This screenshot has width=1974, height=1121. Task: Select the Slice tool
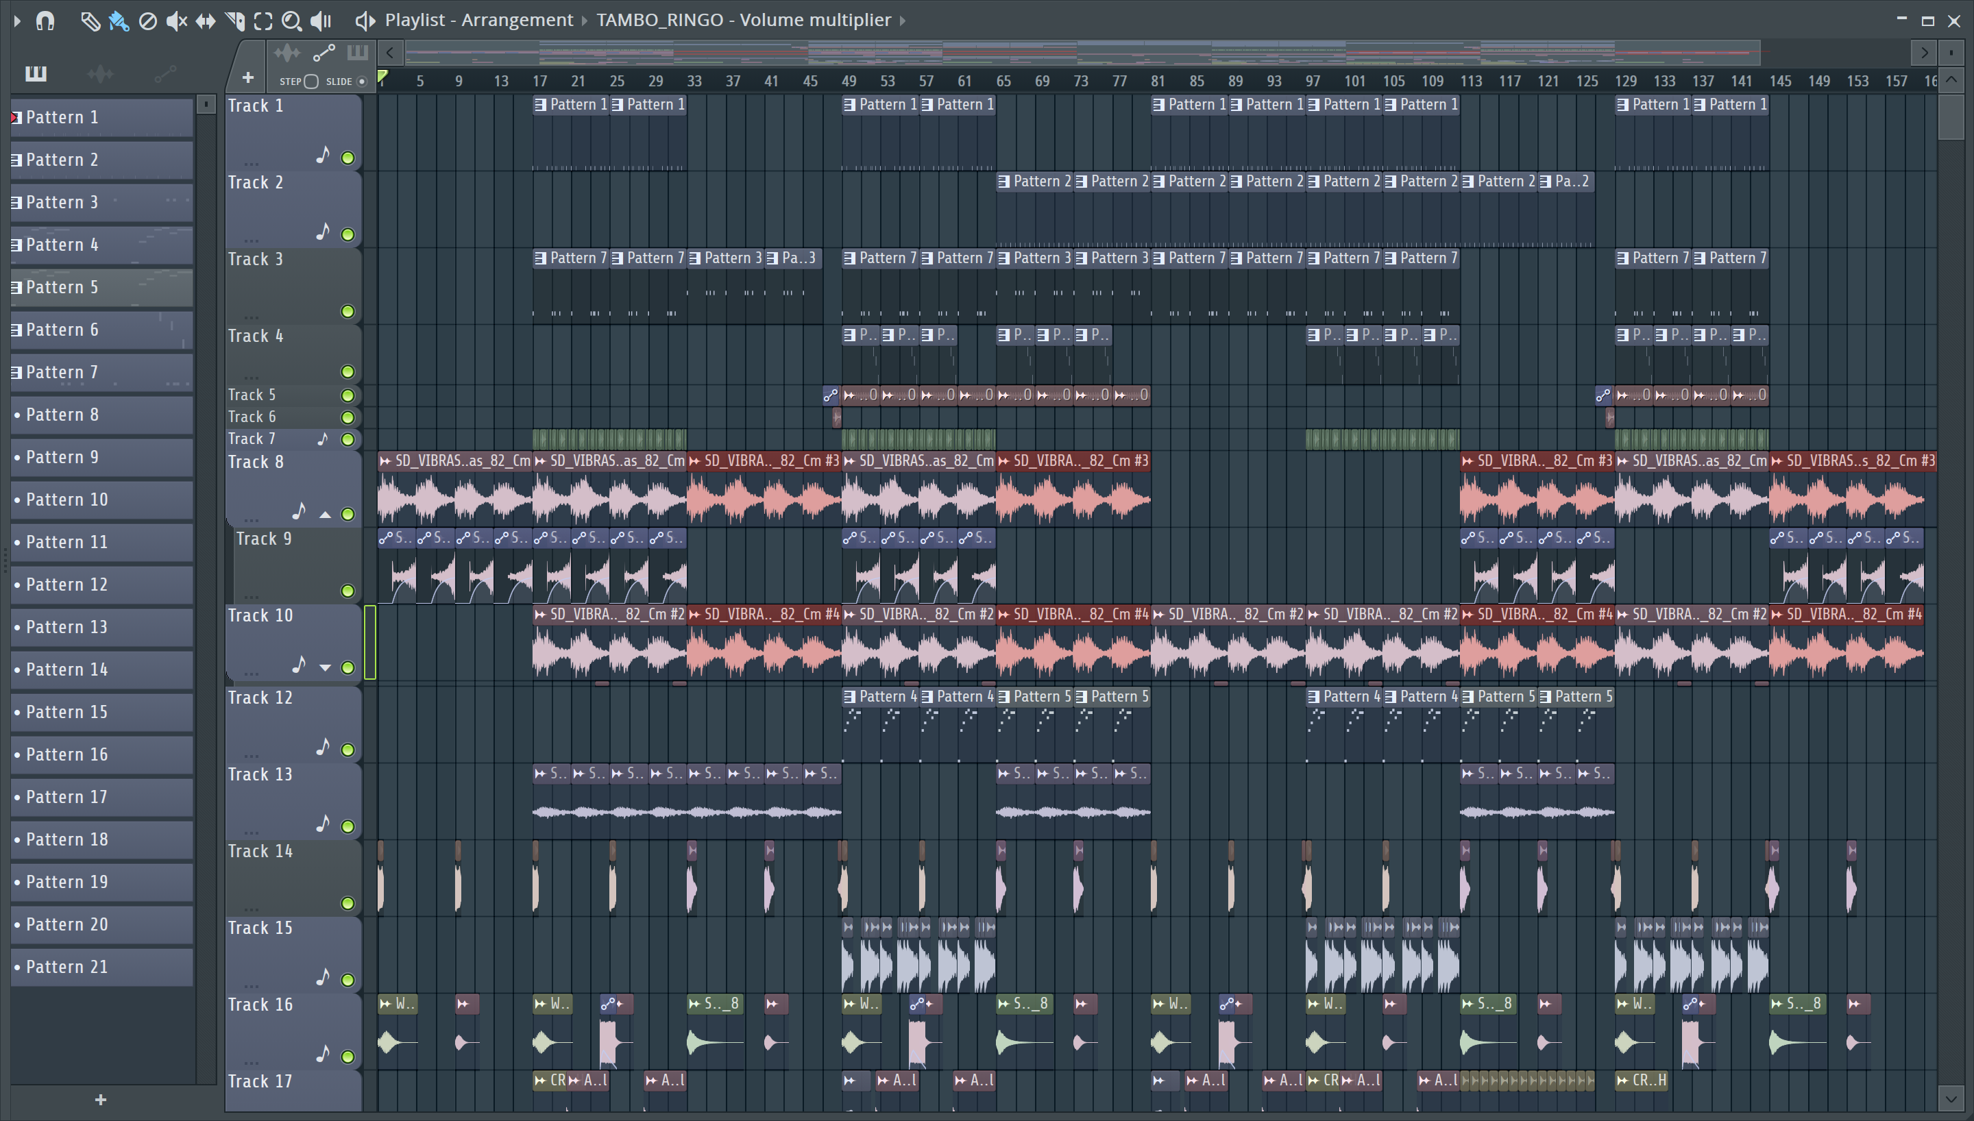235,21
